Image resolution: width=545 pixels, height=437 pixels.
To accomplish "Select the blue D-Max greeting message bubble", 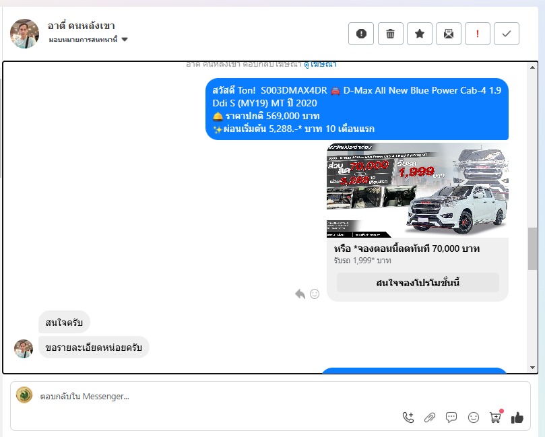I will [x=356, y=109].
